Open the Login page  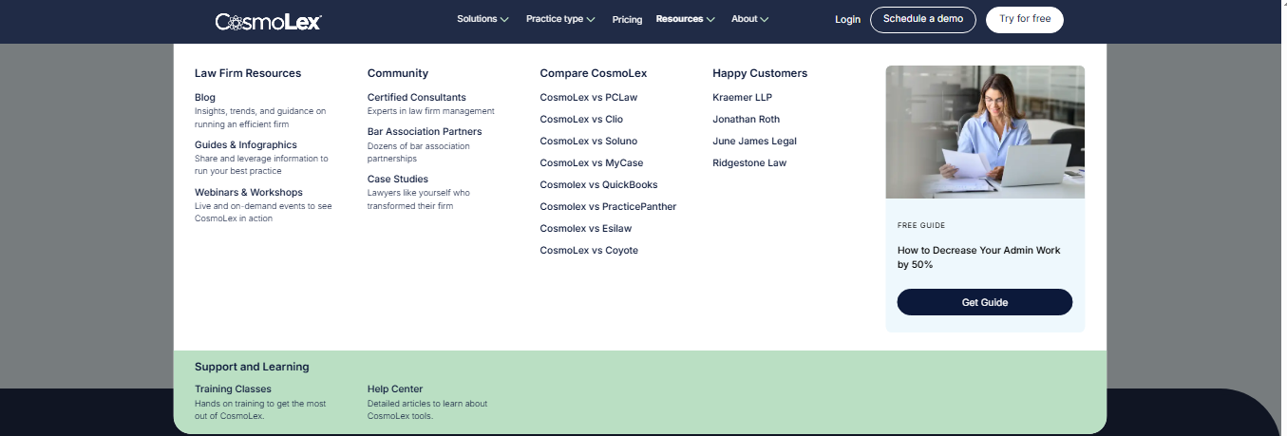(x=847, y=19)
